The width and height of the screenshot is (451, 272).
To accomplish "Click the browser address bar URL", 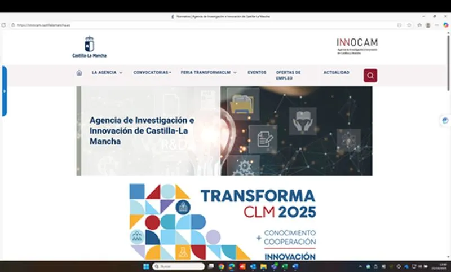I will 43,25.
